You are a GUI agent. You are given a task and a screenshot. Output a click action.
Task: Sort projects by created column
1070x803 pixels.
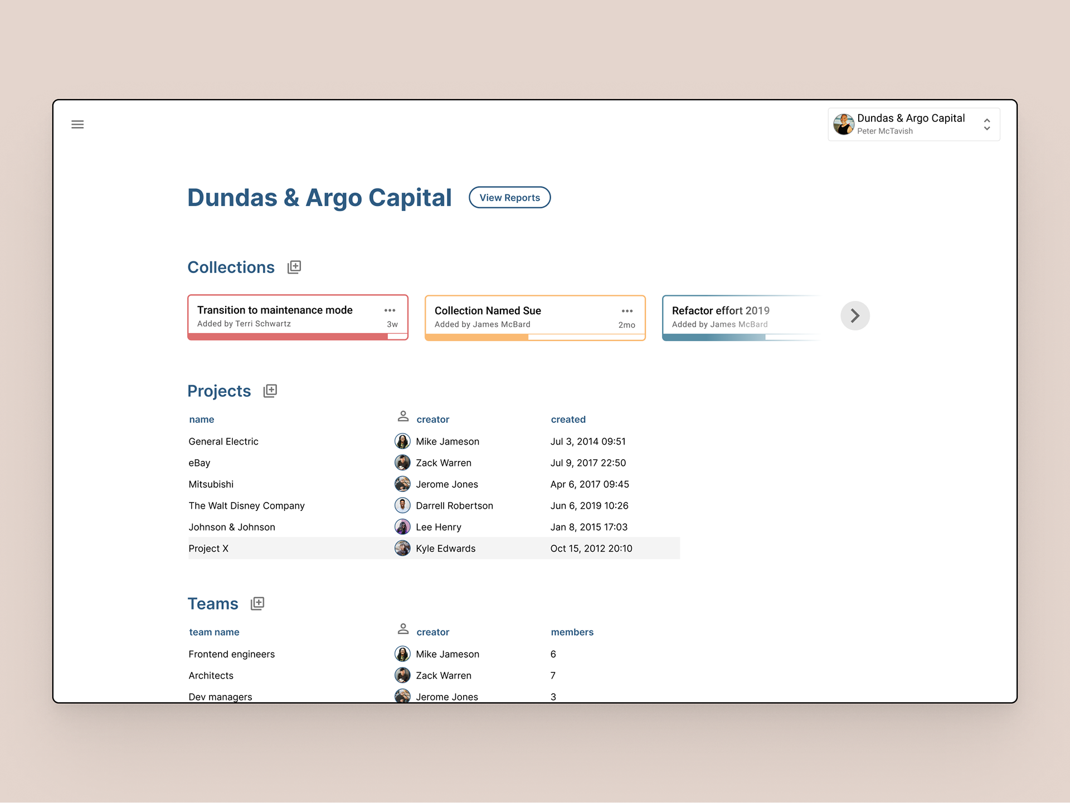tap(568, 420)
